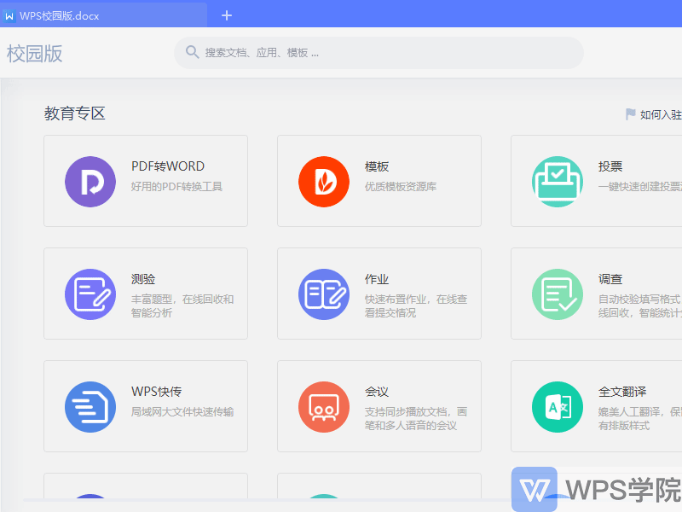This screenshot has height=512, width=682.
Task: Click the 局域网大文件快速传输 description
Action: (x=182, y=412)
